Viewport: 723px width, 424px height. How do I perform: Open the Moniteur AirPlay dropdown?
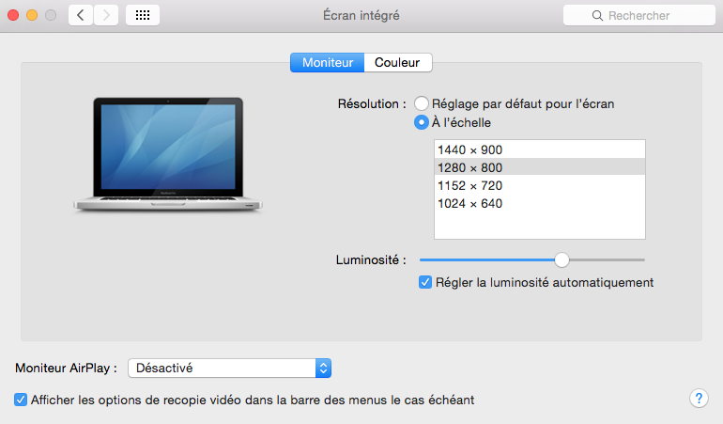230,369
